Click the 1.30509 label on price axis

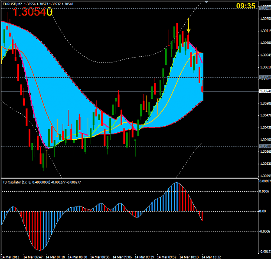265,103
